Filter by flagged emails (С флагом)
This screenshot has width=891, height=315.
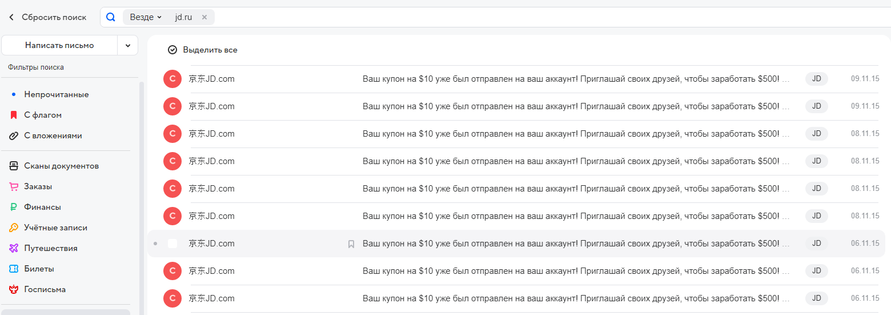point(43,115)
